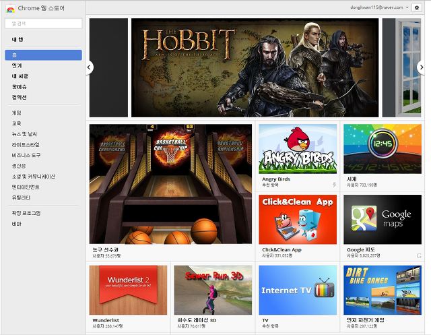Image resolution: width=431 pixels, height=335 pixels.
Task: Click the offline lightning icon on Angry Birds
Action: click(x=334, y=185)
